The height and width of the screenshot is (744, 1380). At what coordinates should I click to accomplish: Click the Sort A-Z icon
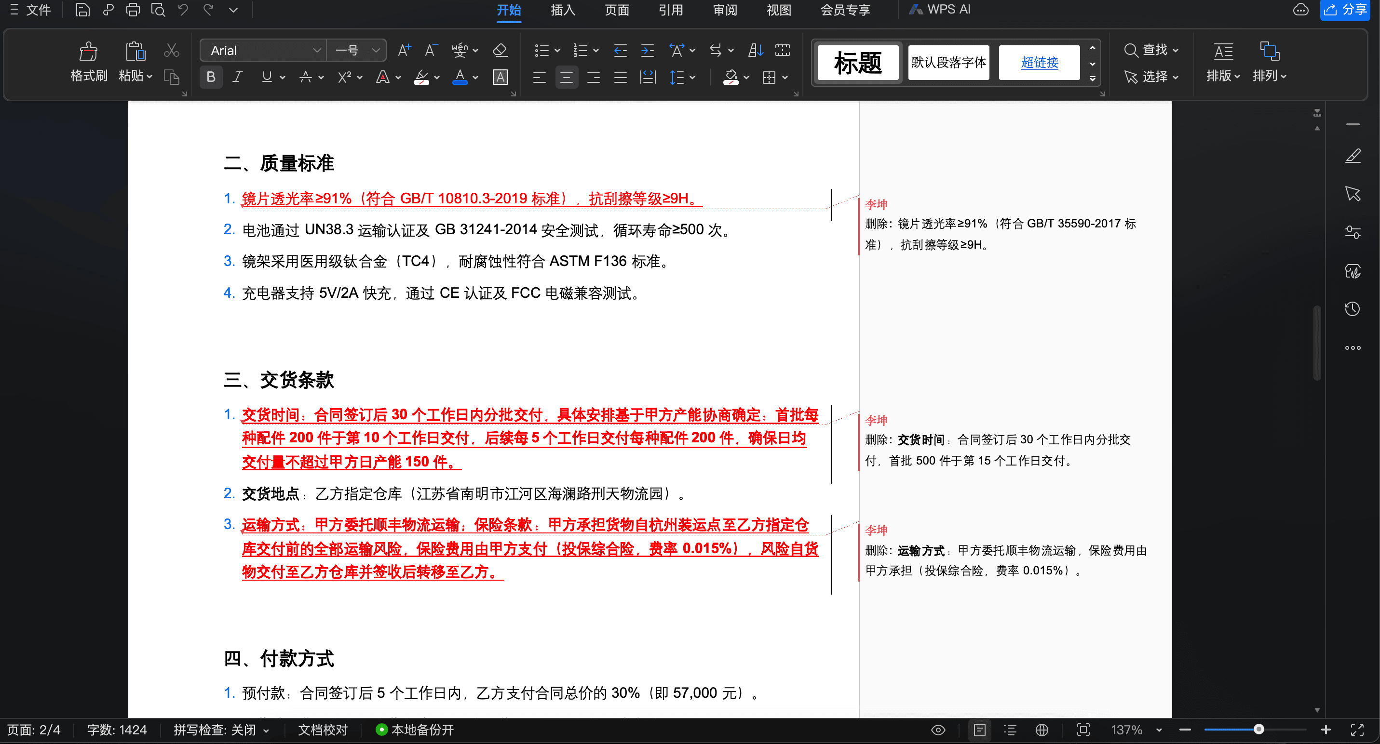[756, 50]
